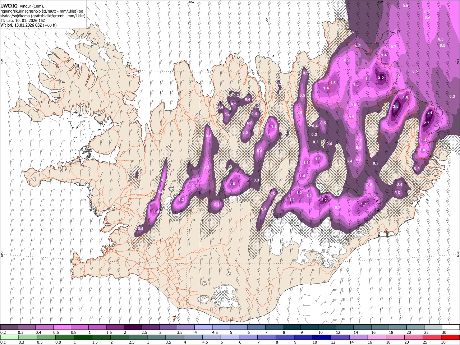Click the 'IT: Lau. 10. 01. 2026 15Z' line
The height and width of the screenshot is (345, 460).
click(x=23, y=20)
